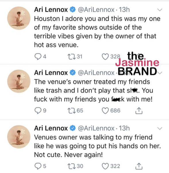Open the third tweet's dropdown chevron
The width and height of the screenshot is (169, 173).
[x=160, y=128]
